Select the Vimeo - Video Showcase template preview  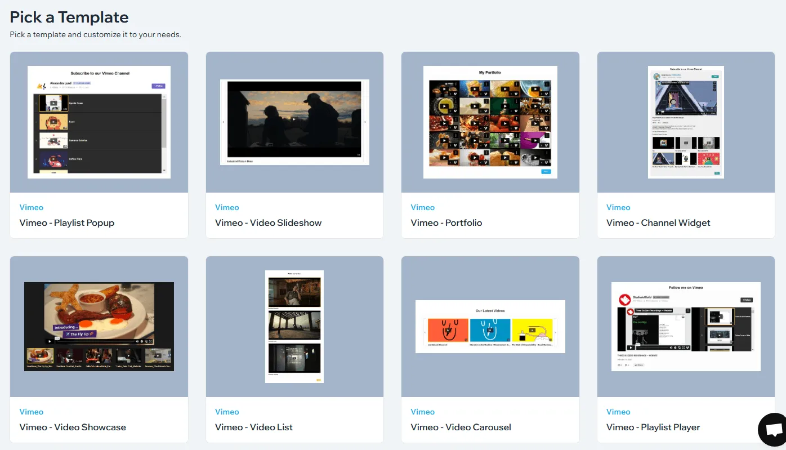point(99,327)
